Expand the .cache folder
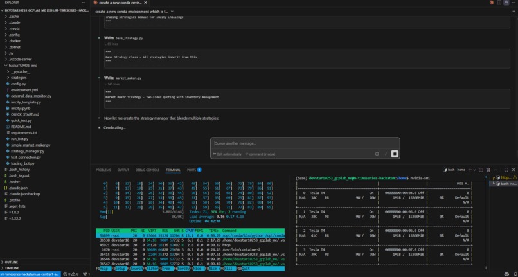This screenshot has width=518, height=277. (x=14, y=17)
